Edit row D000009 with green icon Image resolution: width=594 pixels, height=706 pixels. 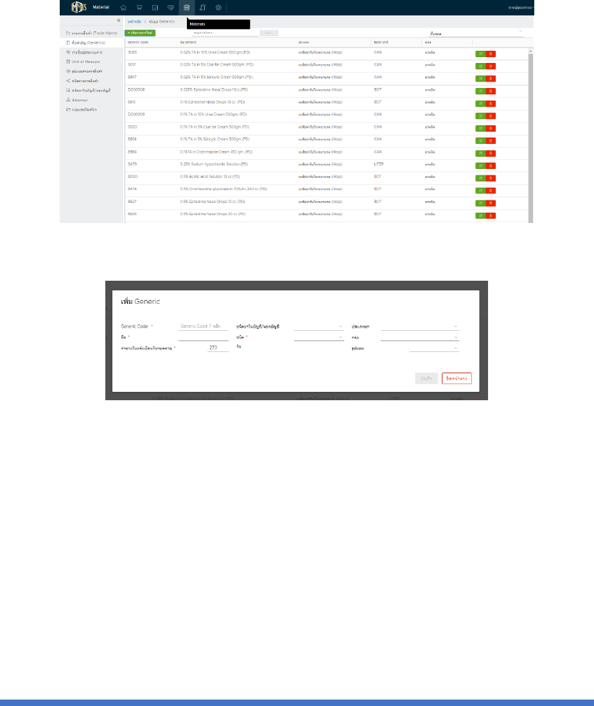(480, 116)
